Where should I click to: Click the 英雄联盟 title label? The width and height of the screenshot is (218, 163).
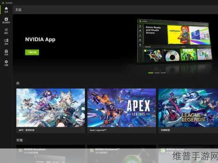(x=165, y=130)
